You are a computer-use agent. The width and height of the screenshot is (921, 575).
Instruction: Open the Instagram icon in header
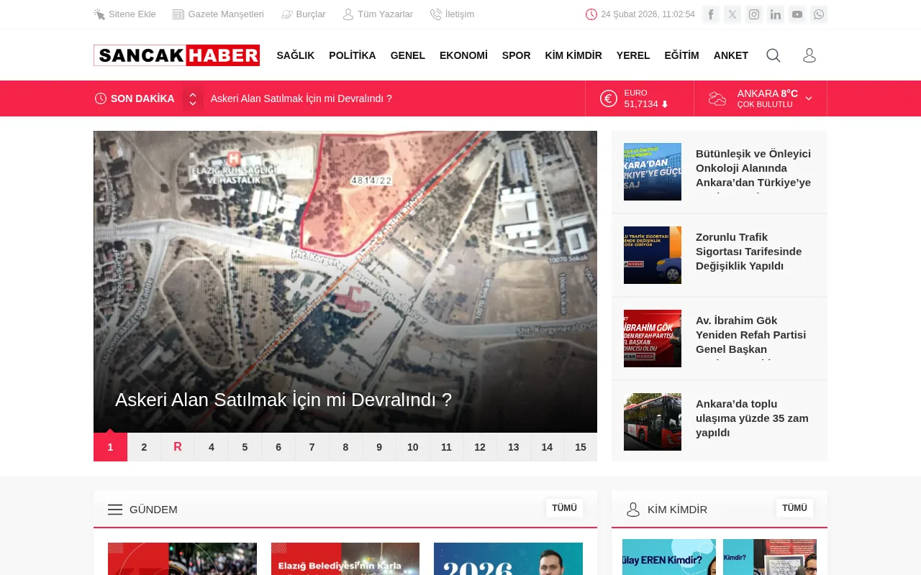pyautogui.click(x=754, y=14)
